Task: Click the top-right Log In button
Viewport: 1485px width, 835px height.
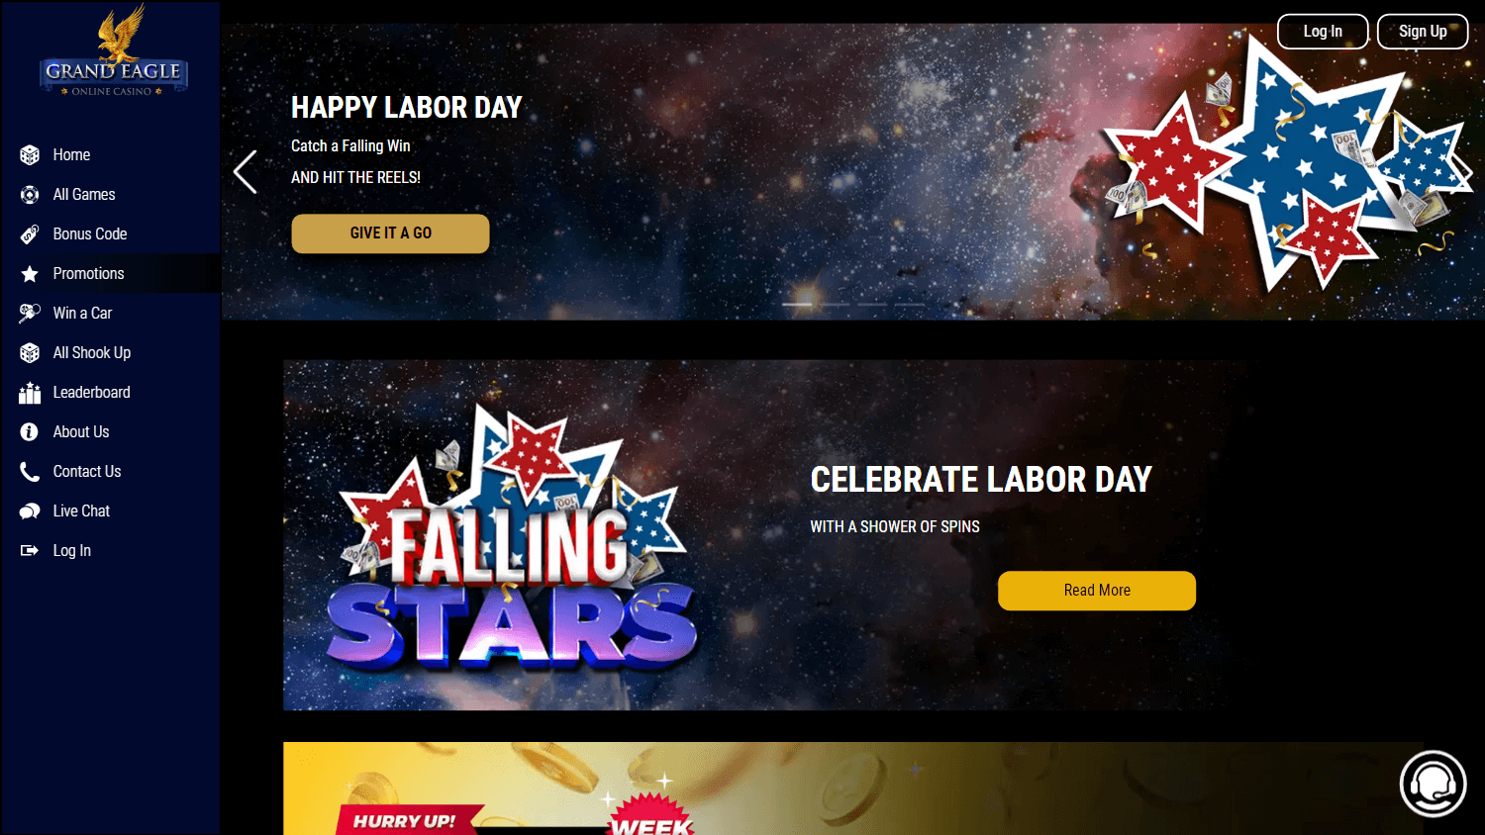Action: click(1323, 32)
